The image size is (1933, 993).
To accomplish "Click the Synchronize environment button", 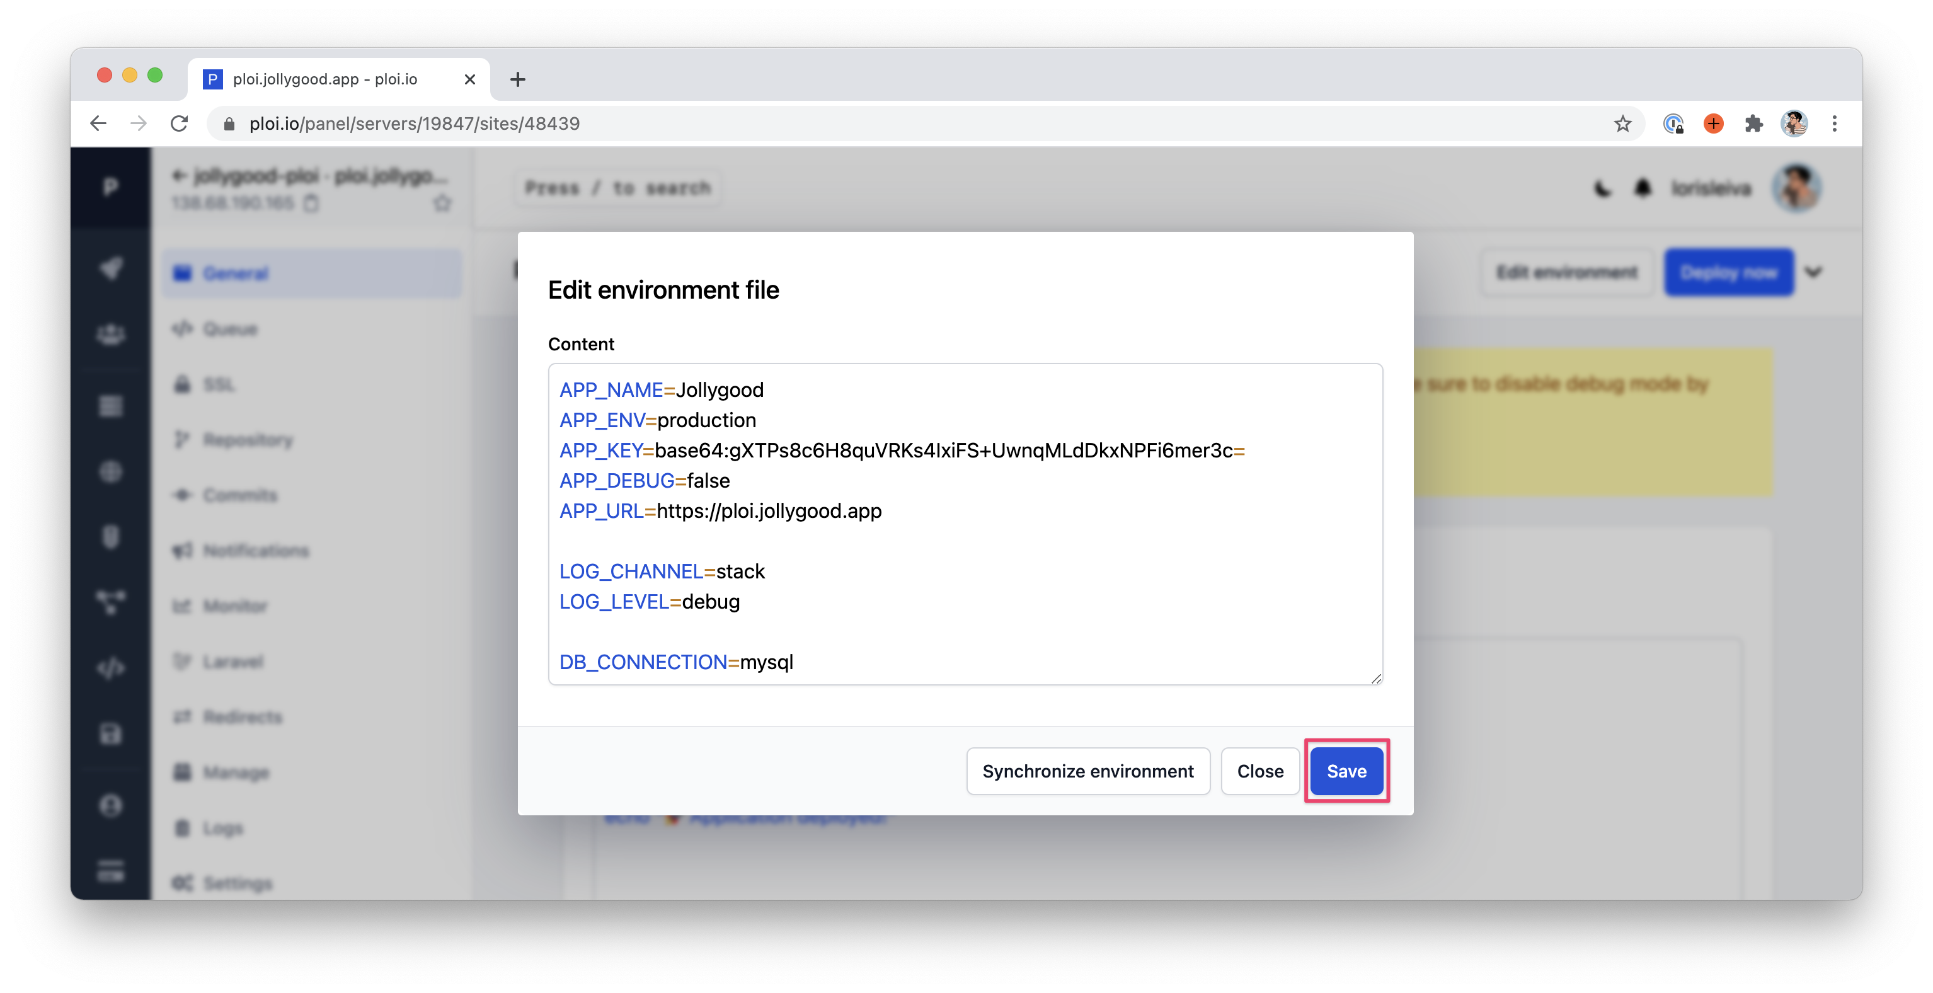I will [x=1087, y=771].
